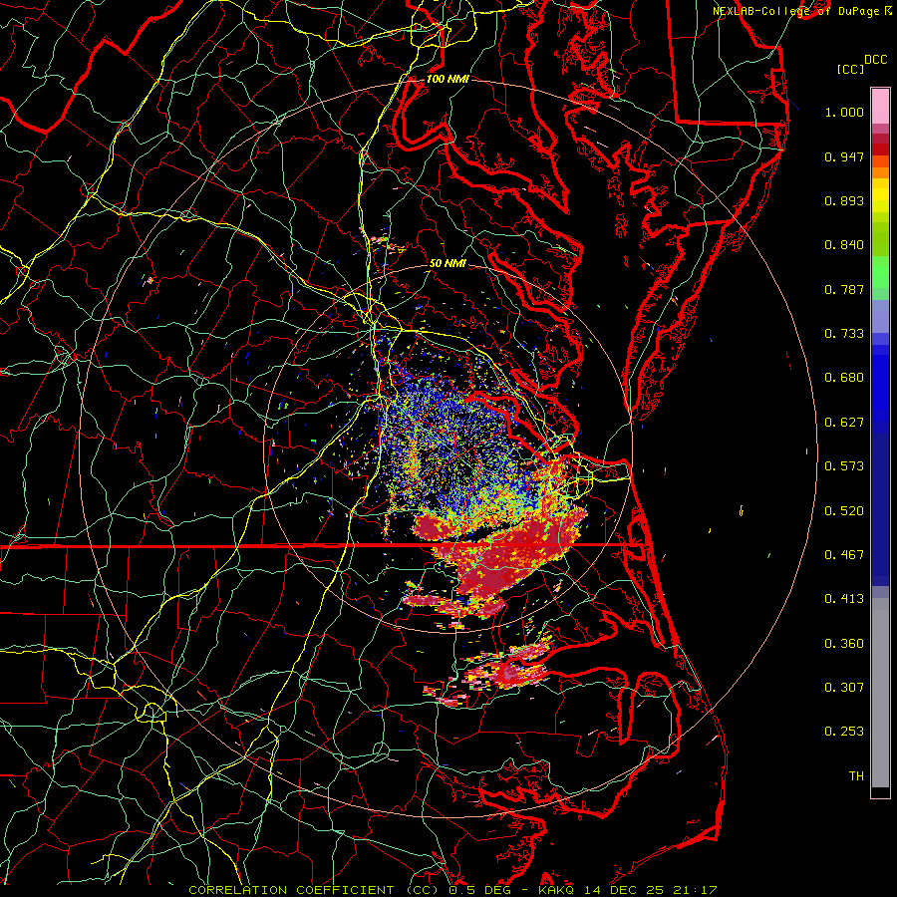Screen dimensions: 897x897
Task: Click the [CC] units label
Action: [x=851, y=69]
